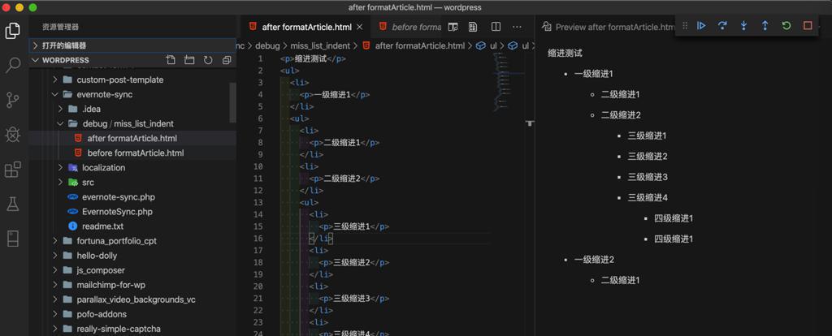This screenshot has width=832, height=336.
Task: Restart the debug session
Action: [x=786, y=25]
